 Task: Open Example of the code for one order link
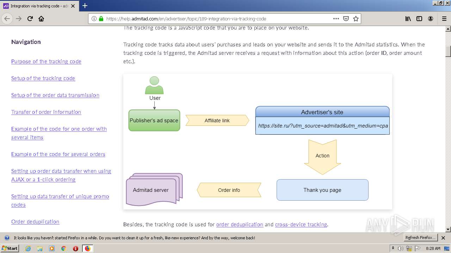(x=59, y=133)
